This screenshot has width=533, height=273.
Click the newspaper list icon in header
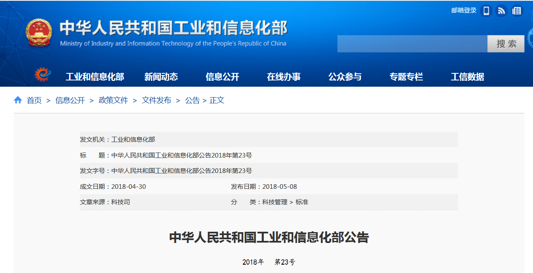(517, 11)
